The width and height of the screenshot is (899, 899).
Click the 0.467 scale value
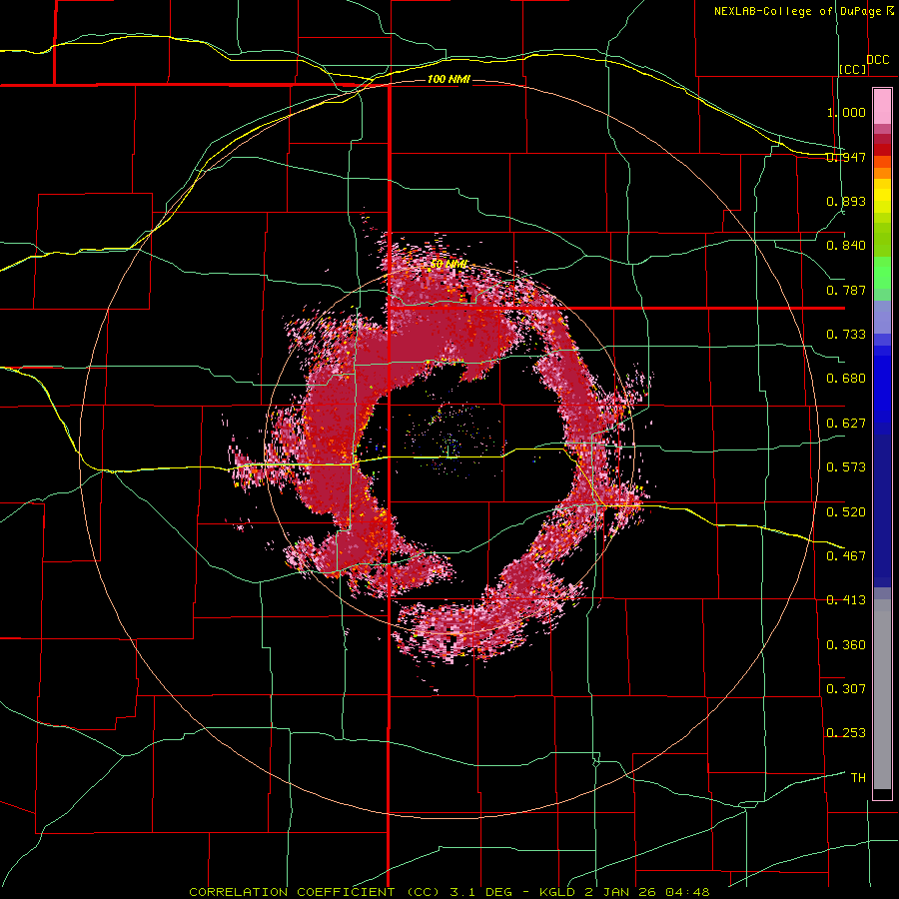pos(846,555)
